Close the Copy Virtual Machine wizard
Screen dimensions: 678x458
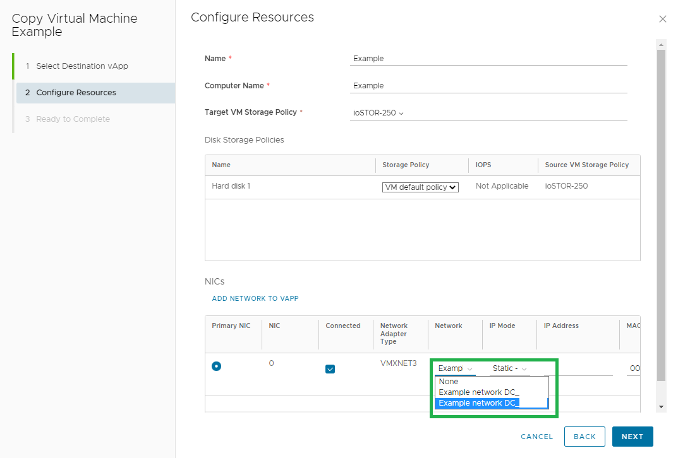[x=662, y=19]
